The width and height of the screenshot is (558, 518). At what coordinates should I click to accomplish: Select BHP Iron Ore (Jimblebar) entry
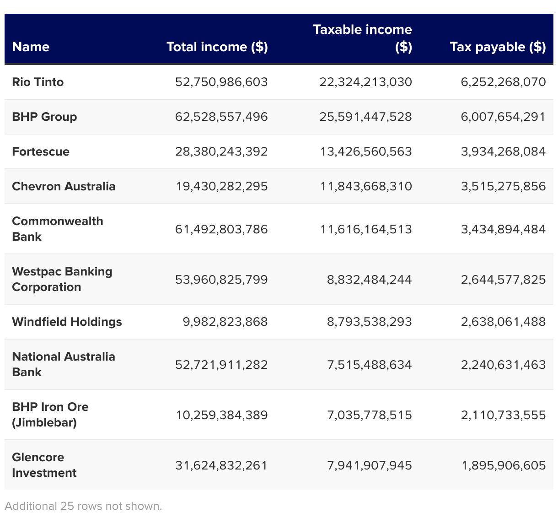tap(50, 415)
